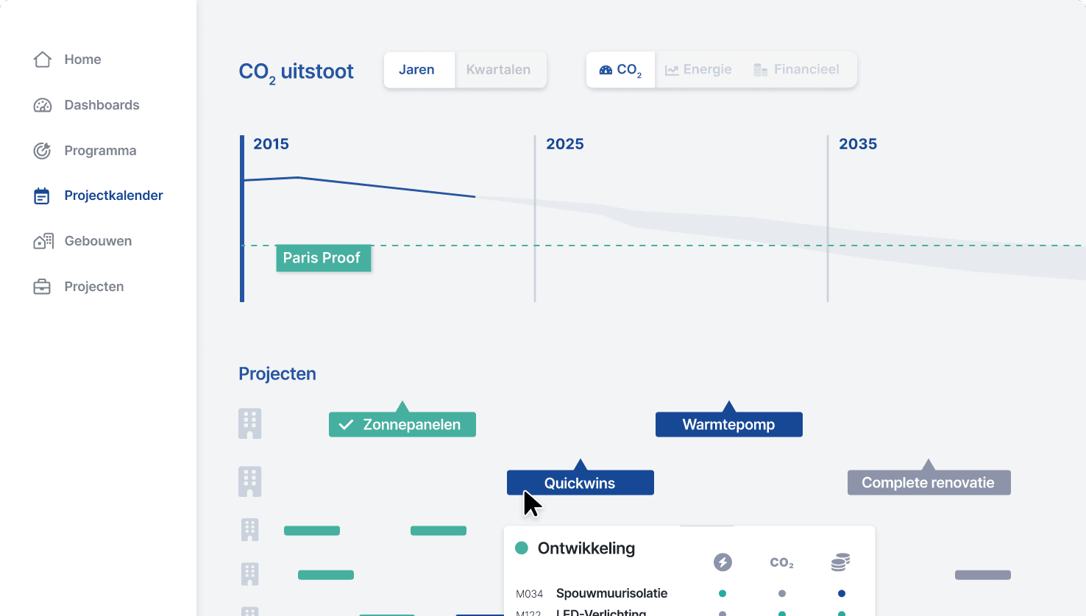Open the Complete renovatie project bar
Viewport: 1086px width, 616px height.
[x=929, y=482]
